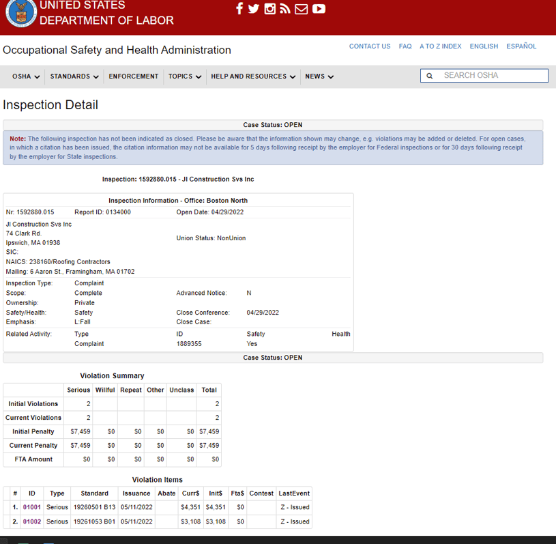This screenshot has width=556, height=544.
Task: Open the Department of Labor Facebook icon
Action: 239,8
